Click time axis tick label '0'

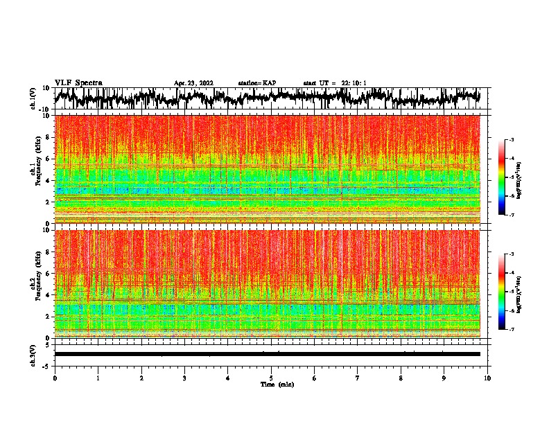click(x=55, y=378)
